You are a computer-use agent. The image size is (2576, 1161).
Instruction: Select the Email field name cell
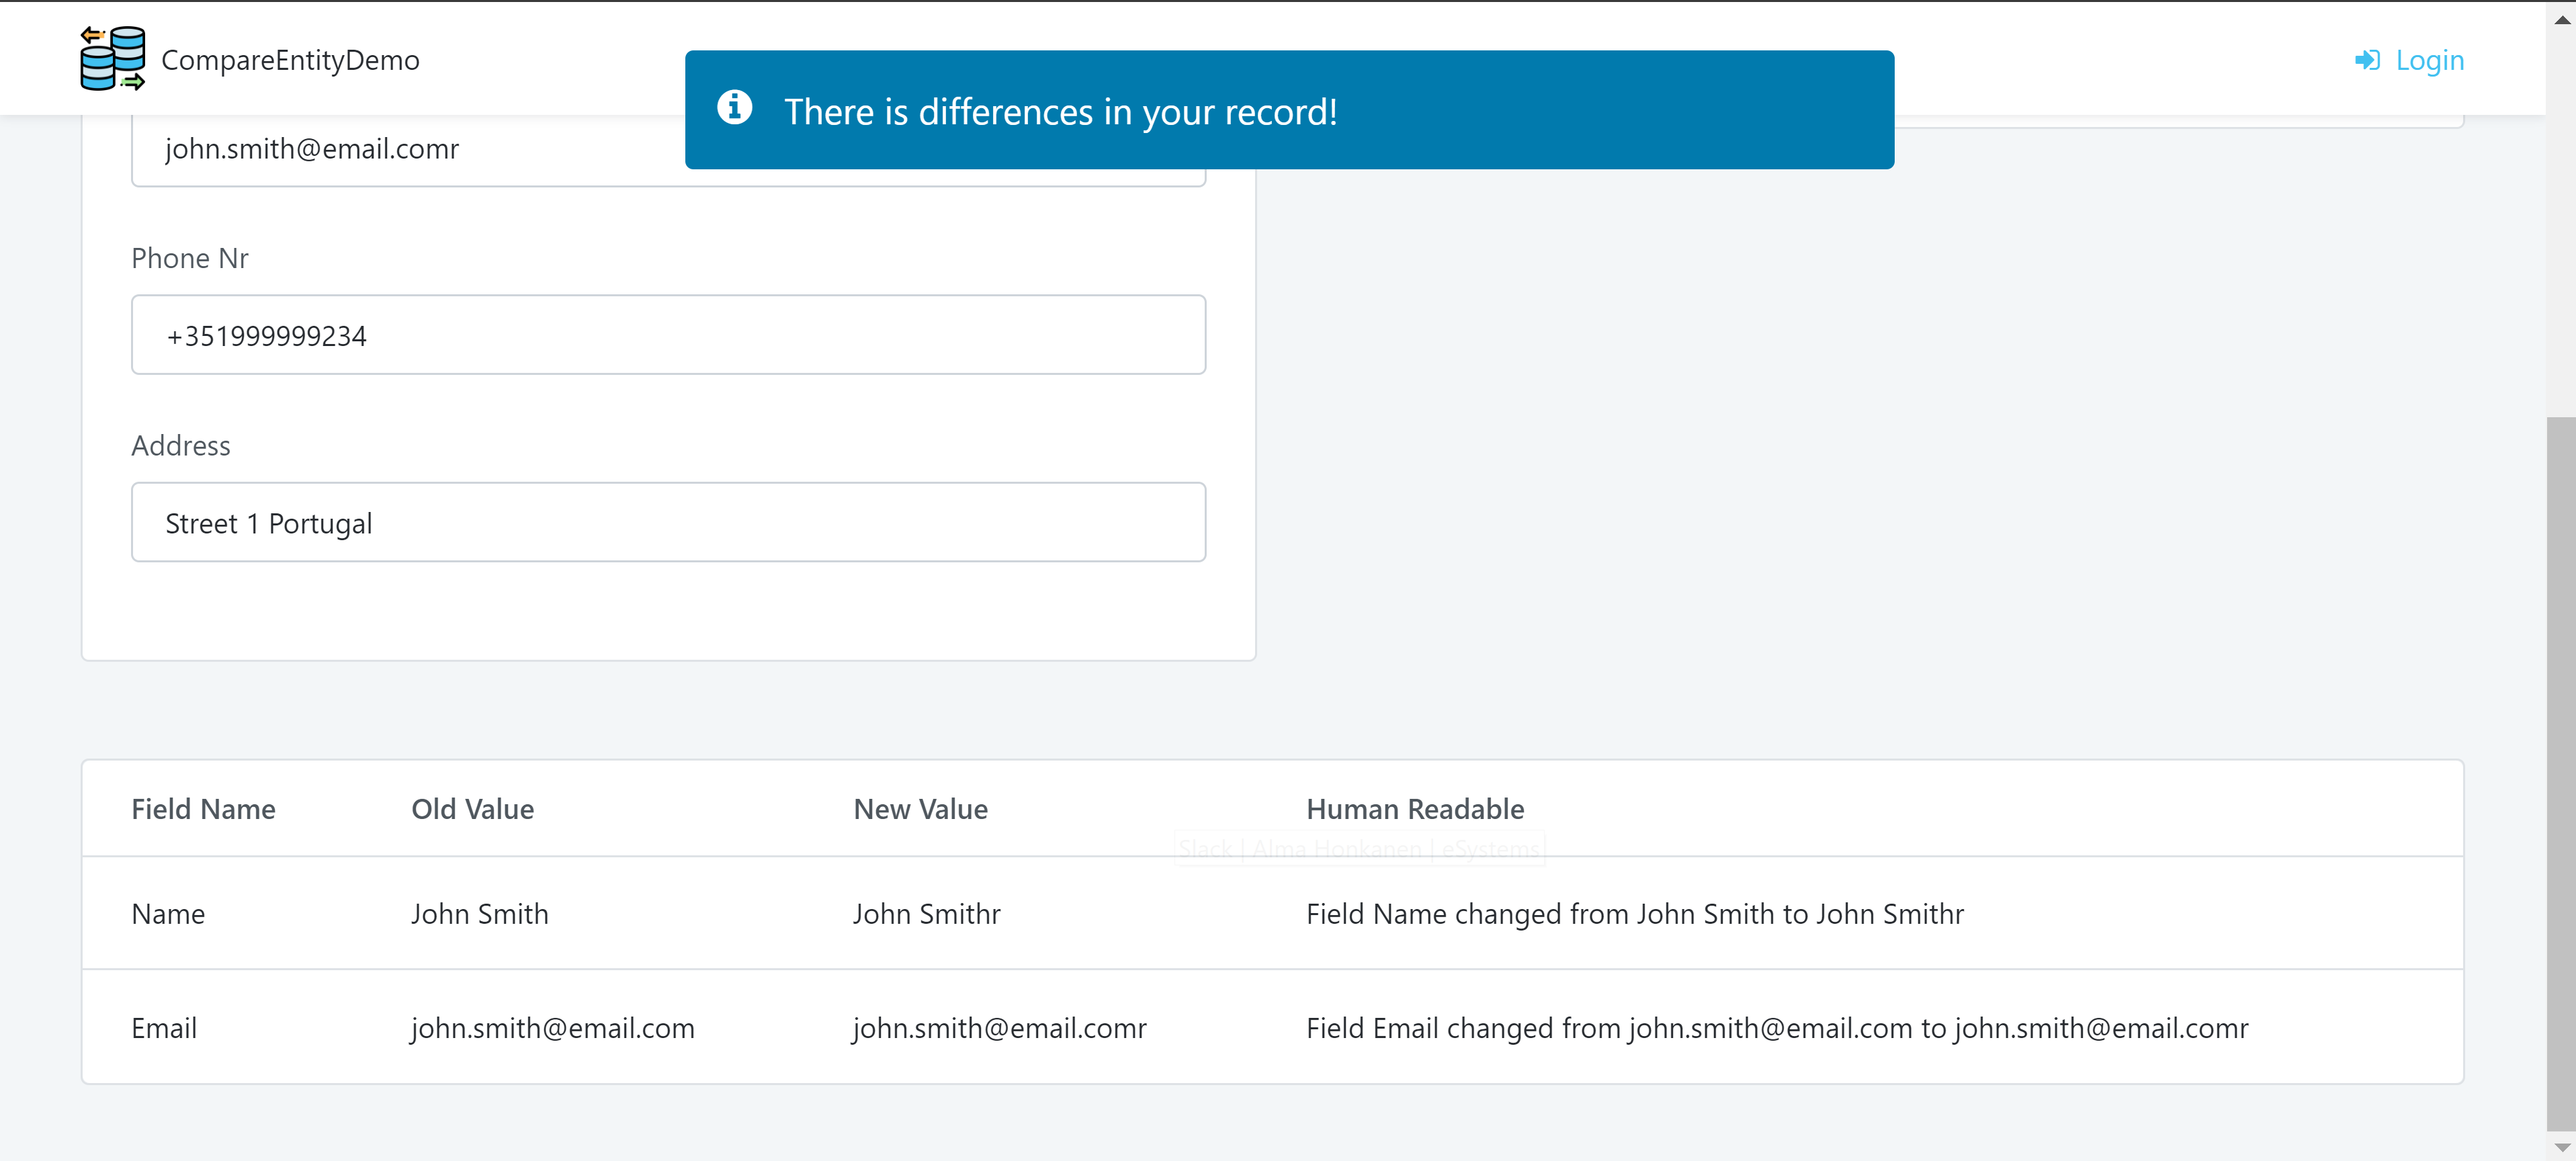(164, 1028)
